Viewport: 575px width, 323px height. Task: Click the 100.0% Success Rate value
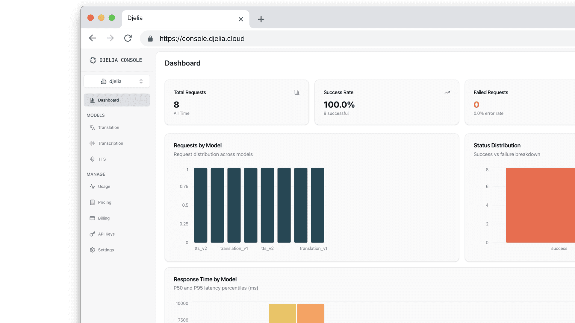coord(339,104)
